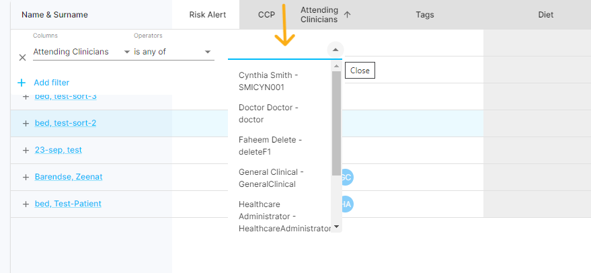Expand the row for 23-sep, test
Image resolution: width=591 pixels, height=273 pixels.
(x=26, y=151)
